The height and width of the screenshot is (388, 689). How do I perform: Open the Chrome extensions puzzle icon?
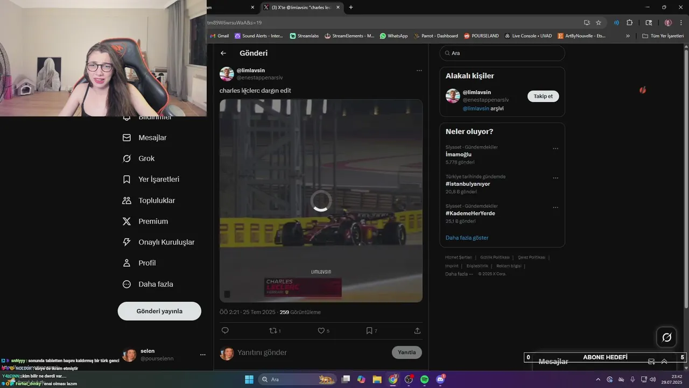coord(630,23)
